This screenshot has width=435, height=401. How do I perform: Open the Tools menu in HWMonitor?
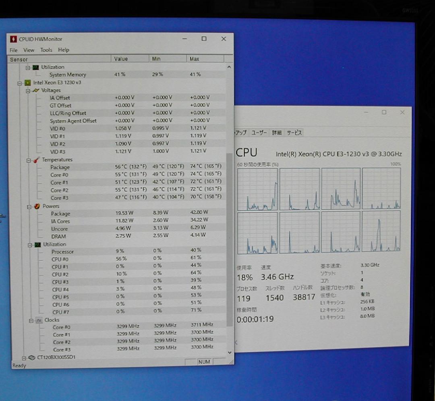point(46,50)
